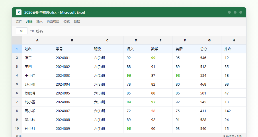The image size is (258, 137).
Task: Click the fx insert function icon
Action: [32, 31]
